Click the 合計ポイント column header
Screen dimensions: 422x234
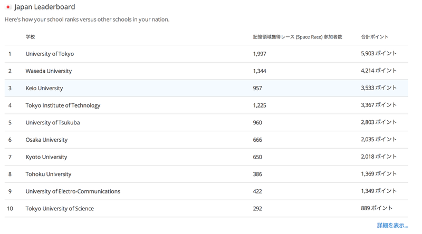coord(375,37)
